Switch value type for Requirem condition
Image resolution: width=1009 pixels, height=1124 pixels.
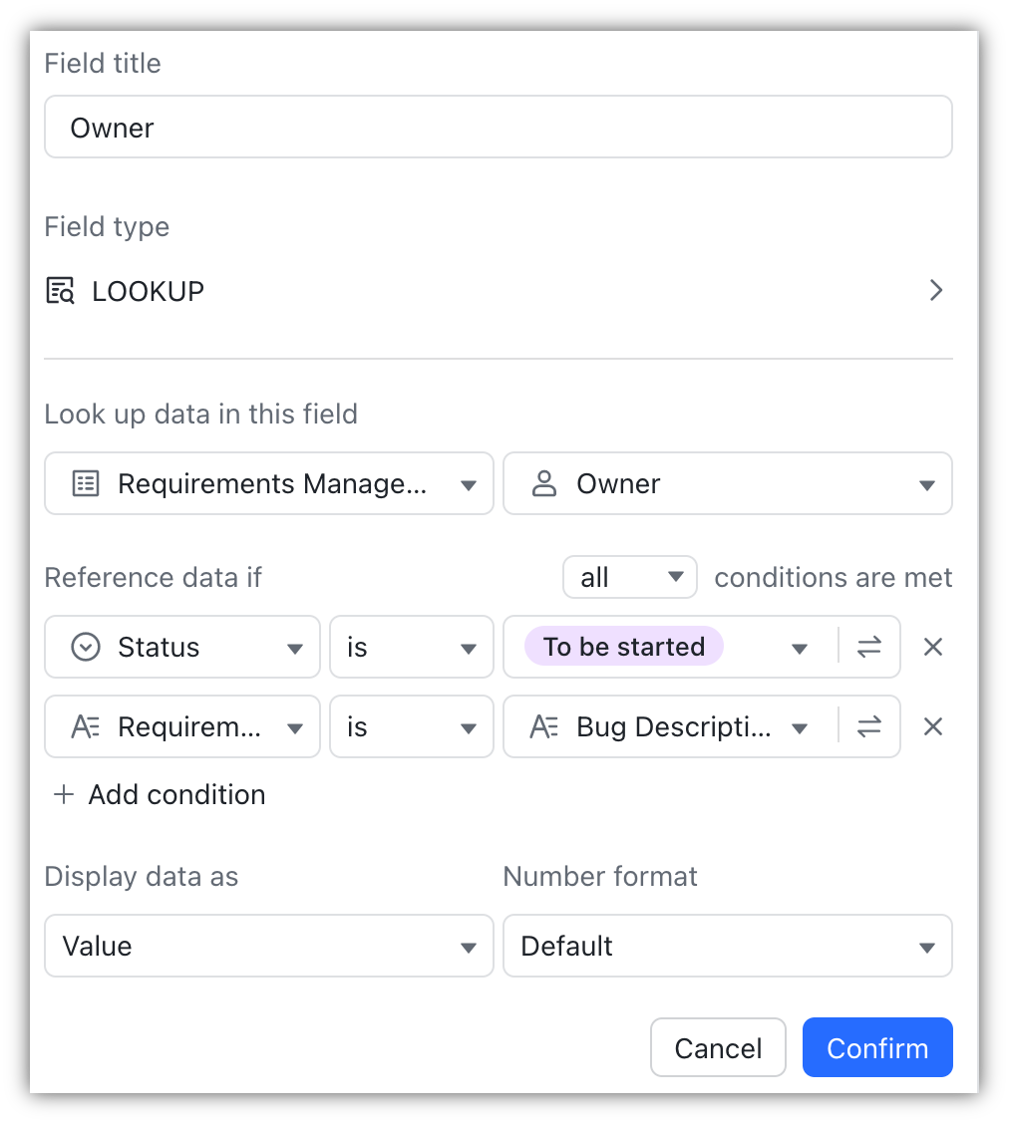pyautogui.click(x=869, y=726)
